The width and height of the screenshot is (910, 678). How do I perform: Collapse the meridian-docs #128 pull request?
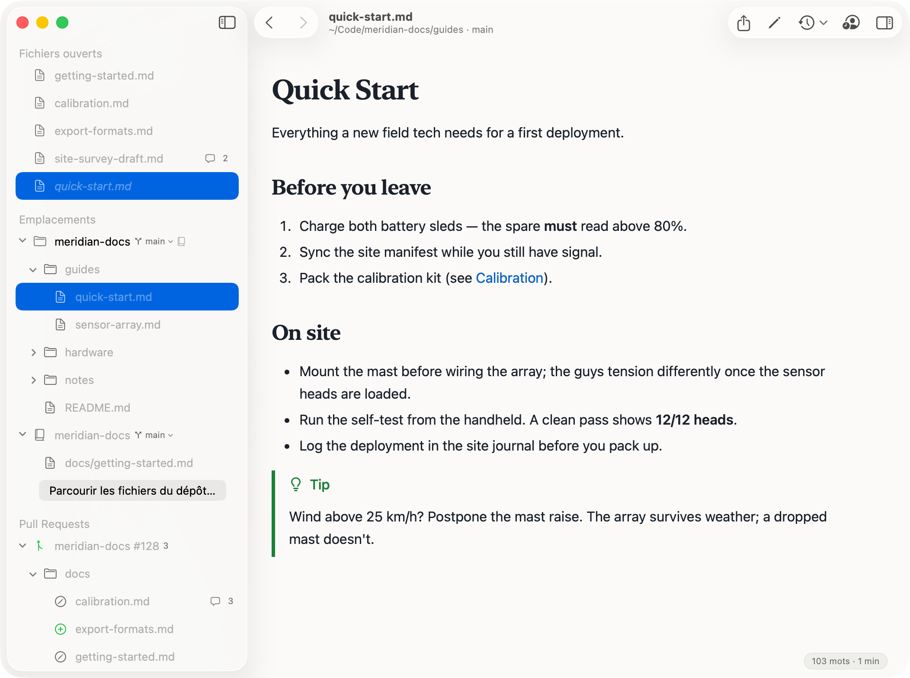tap(22, 546)
